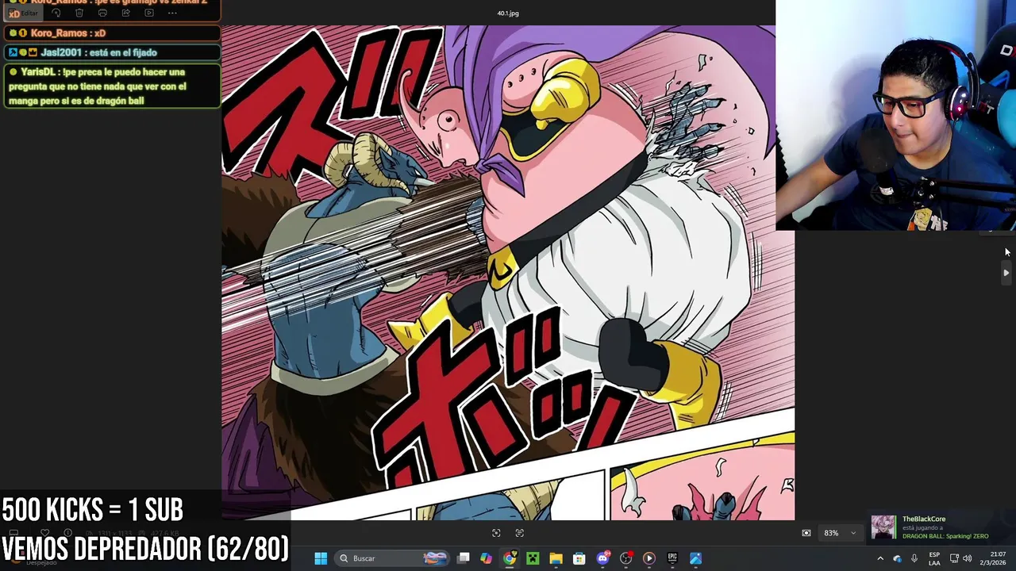The width and height of the screenshot is (1016, 571).
Task: Click YarisDL chat message in overlay
Action: tap(111, 86)
